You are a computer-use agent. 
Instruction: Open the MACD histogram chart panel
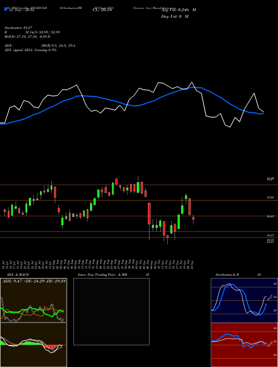(33, 345)
